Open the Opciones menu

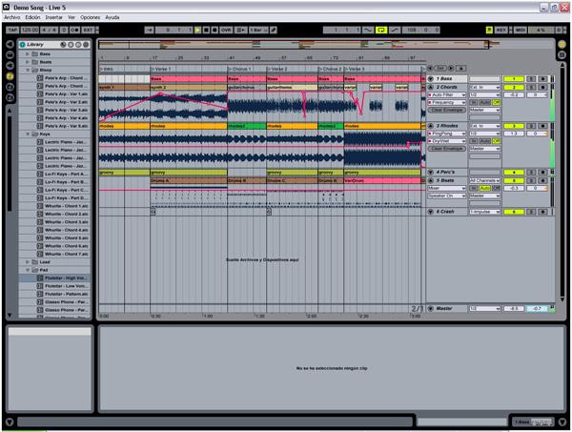coord(91,17)
